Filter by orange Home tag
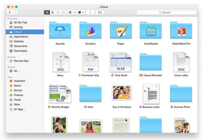This screenshot has height=140, width=203. click(25, 86)
